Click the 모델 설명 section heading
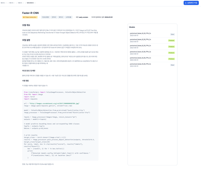This screenshot has width=201, height=170. tap(26, 40)
